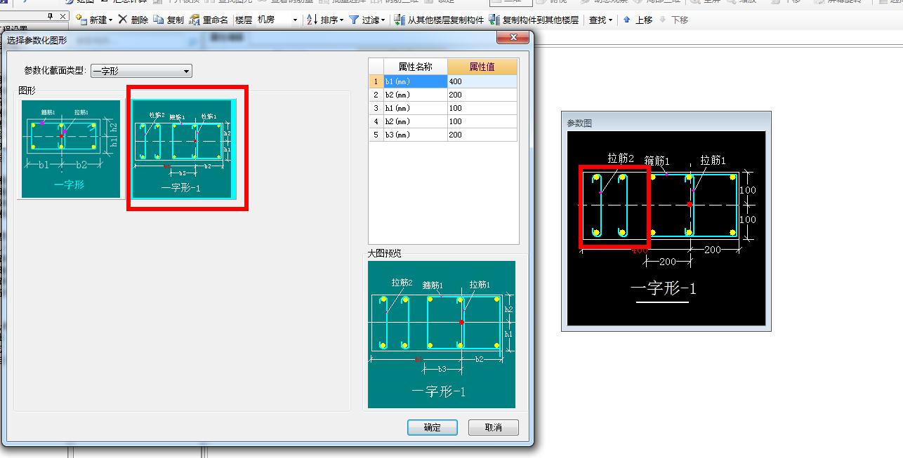Open the 查找 search dropdown
This screenshot has height=458, width=903.
(x=600, y=20)
